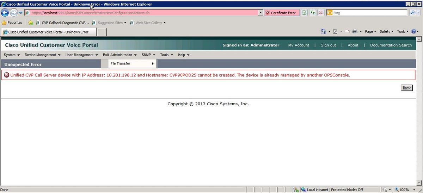Click the Signed in as: Administrator text

[251, 45]
